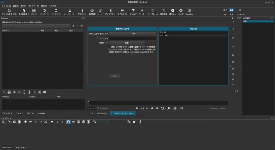275x150 pixels.
Task: Click the timeline create marker icon
Action: (52, 122)
